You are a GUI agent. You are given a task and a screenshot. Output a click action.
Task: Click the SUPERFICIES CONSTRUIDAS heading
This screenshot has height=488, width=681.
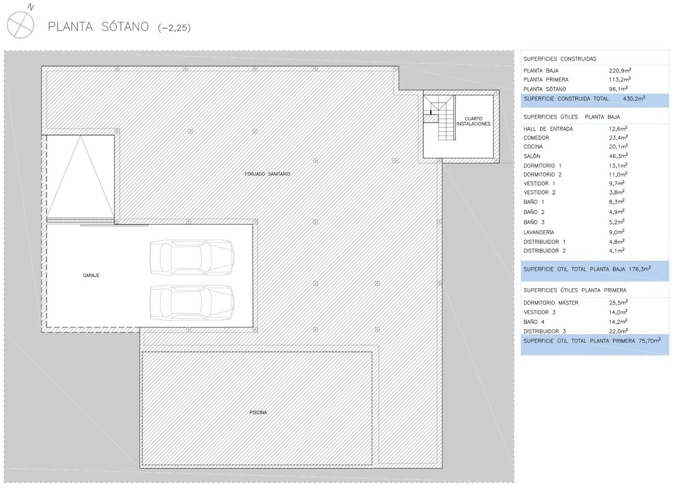(x=560, y=59)
